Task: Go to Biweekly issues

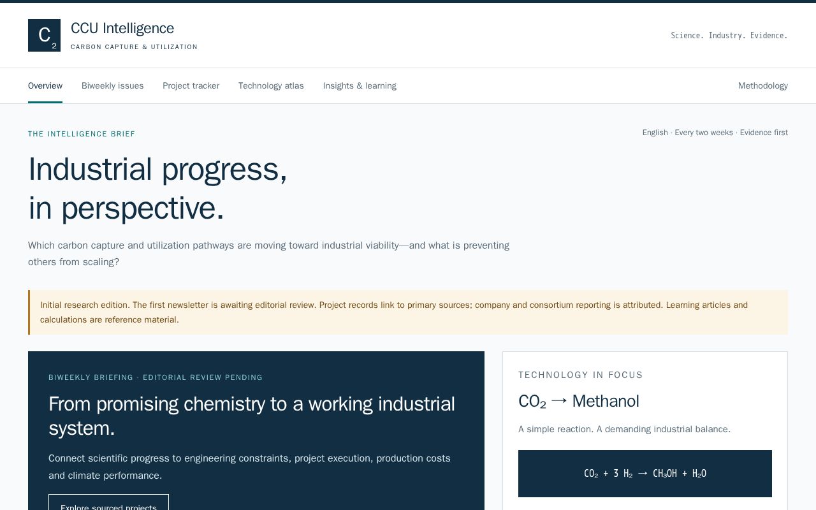Action: click(x=113, y=85)
